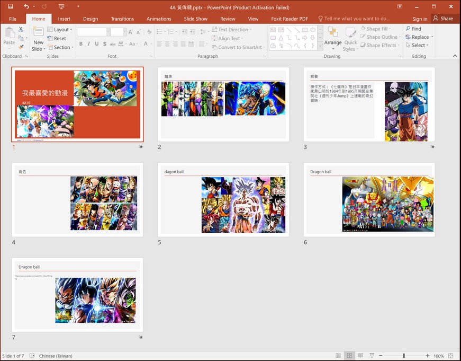The image size is (461, 361).
Task: Save the presentation using the floppy disk icon
Action: click(10, 6)
